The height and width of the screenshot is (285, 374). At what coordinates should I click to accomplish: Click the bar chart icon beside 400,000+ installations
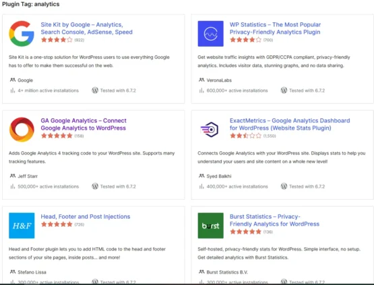201,186
